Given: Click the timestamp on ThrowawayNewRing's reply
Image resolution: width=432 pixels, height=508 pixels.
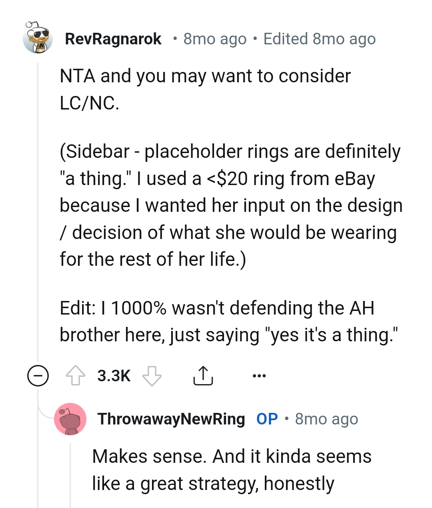Looking at the screenshot, I should pyautogui.click(x=326, y=419).
